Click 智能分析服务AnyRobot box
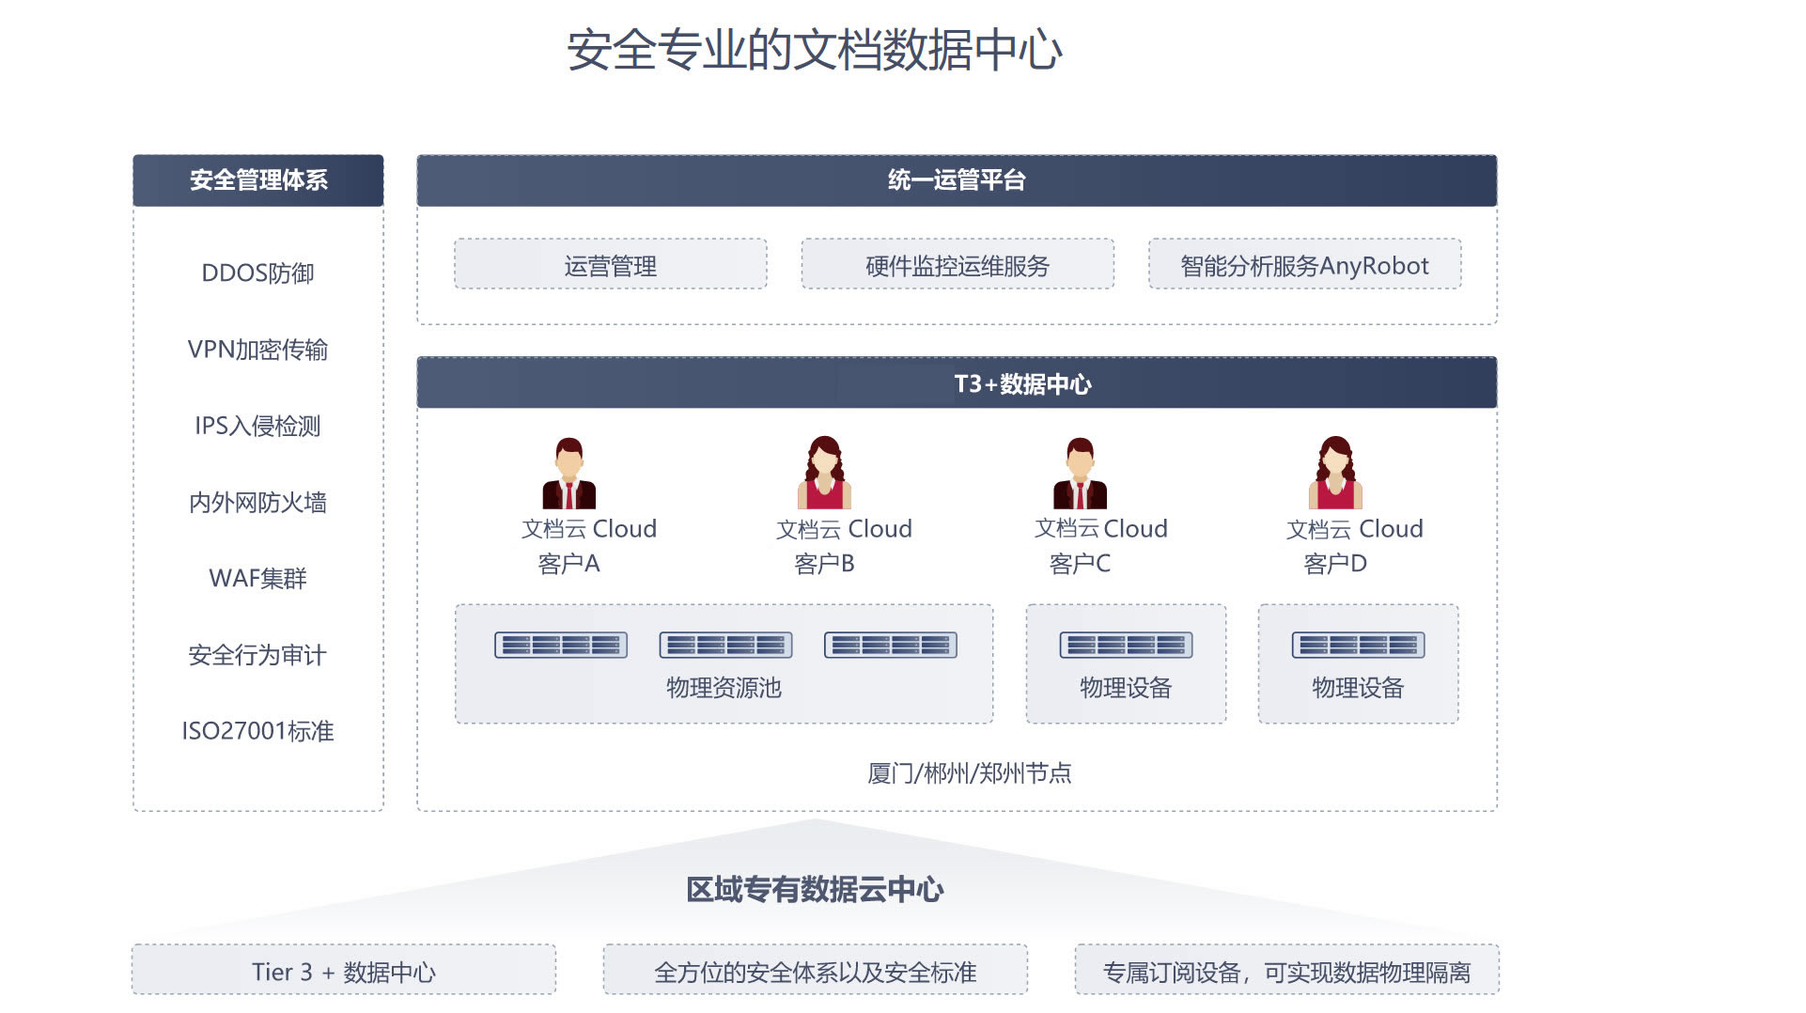Viewport: 1806px width, 1013px height. pos(1304,265)
